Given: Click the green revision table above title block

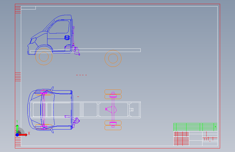Looking at the screenshot, I should (x=195, y=127).
